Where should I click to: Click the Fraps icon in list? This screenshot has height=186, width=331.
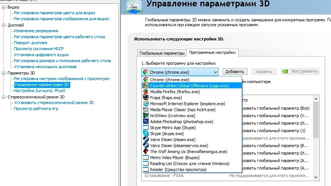tap(145, 98)
